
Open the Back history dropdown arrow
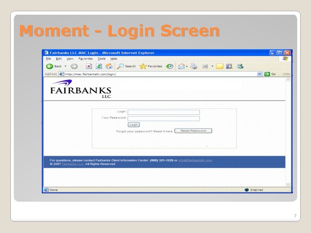click(66, 66)
